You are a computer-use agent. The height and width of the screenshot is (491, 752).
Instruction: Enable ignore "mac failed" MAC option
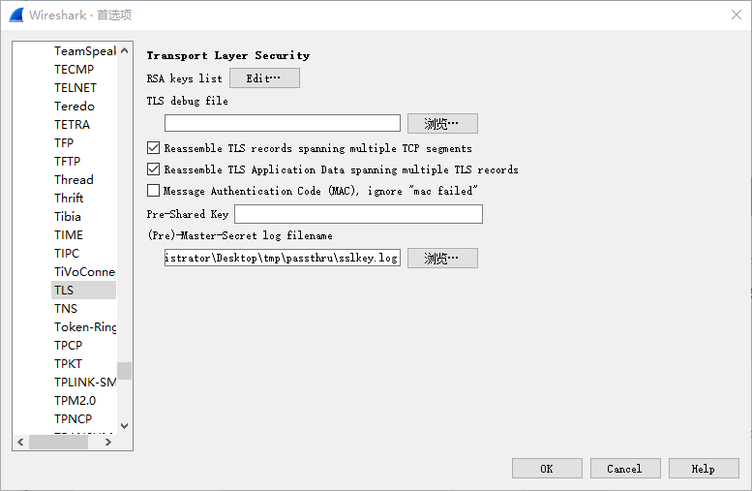pos(154,191)
